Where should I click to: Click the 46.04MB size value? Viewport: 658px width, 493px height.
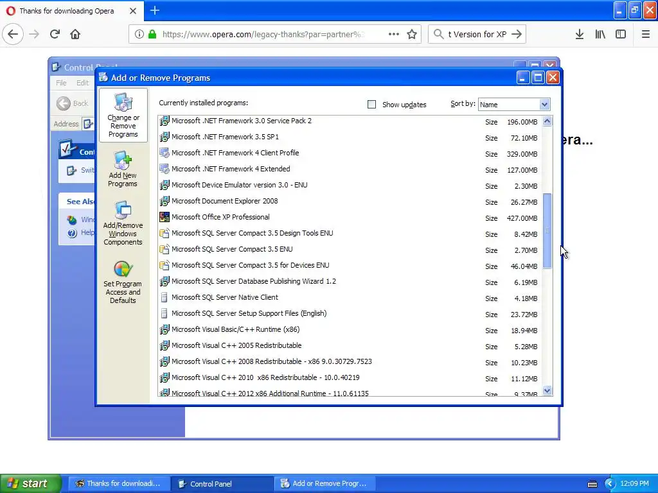point(524,266)
